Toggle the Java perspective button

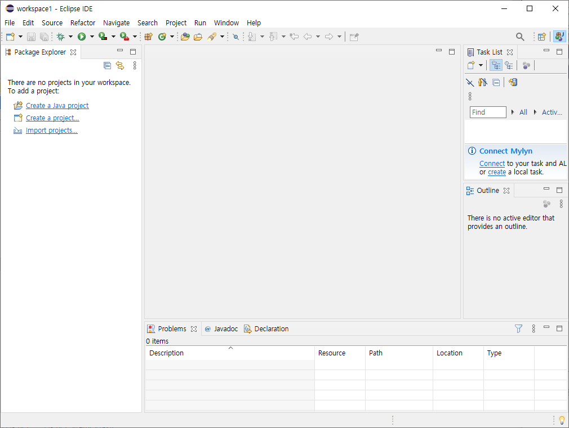point(559,37)
